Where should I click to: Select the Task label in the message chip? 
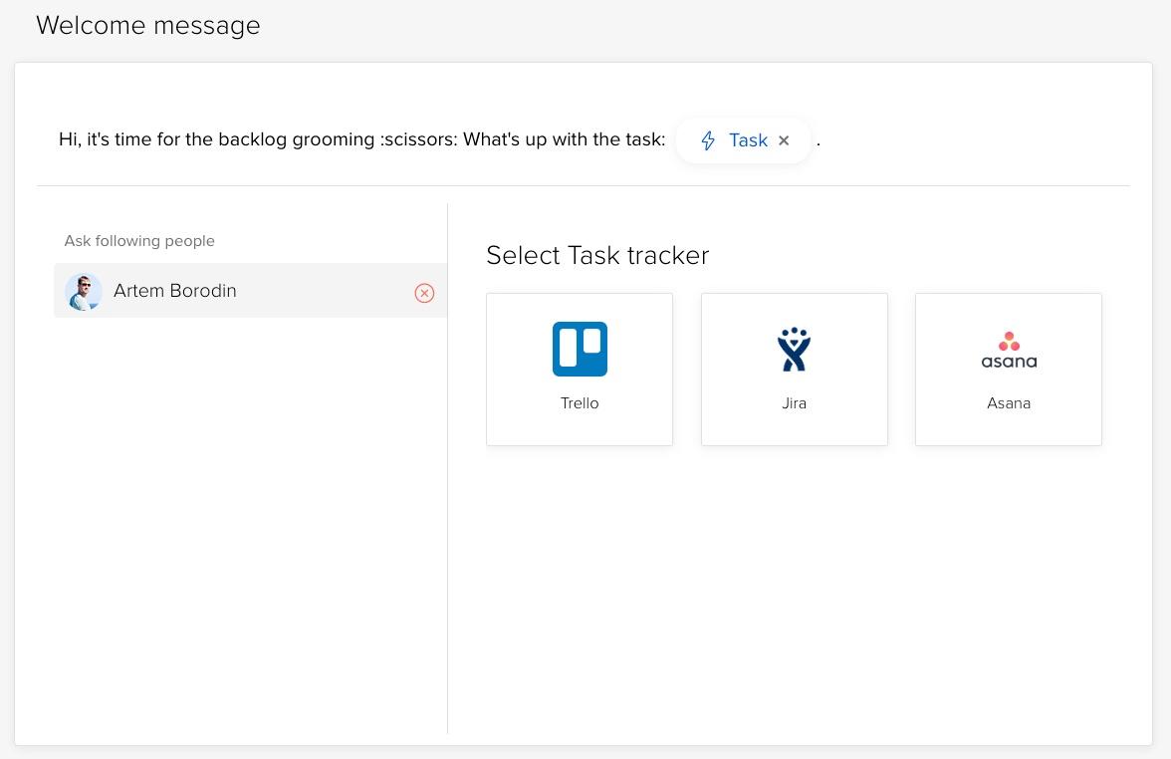click(x=749, y=140)
